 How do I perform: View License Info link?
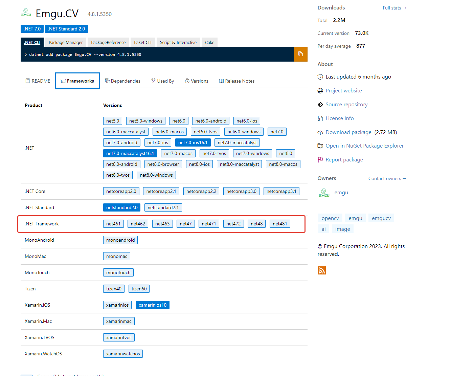340,118
